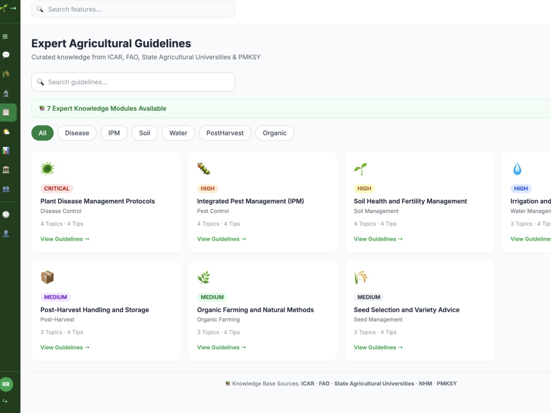The height and width of the screenshot is (413, 551).
Task: Filter guidelines by Water
Action: (178, 133)
